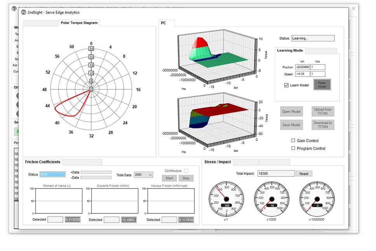Click the 2ndSight app icon in title bar

pyautogui.click(x=24, y=12)
